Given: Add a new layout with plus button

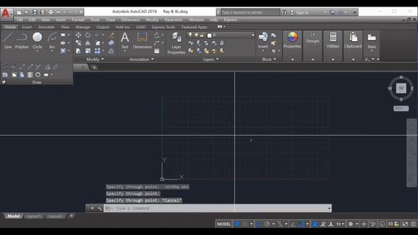Looking at the screenshot, I should 71,216.
